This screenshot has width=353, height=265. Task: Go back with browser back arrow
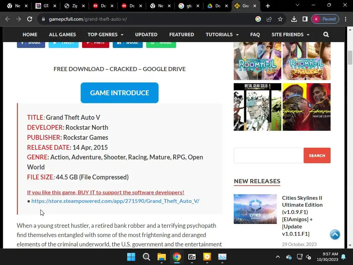[8, 19]
